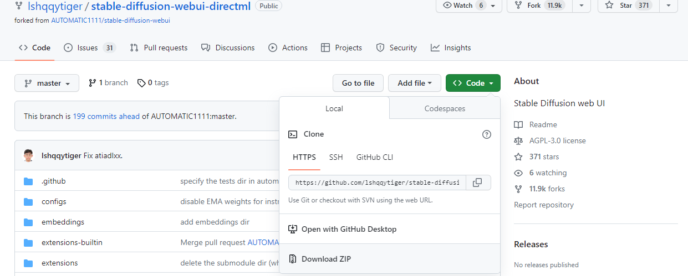Click the star icon beside 371 stars

tap(518, 157)
